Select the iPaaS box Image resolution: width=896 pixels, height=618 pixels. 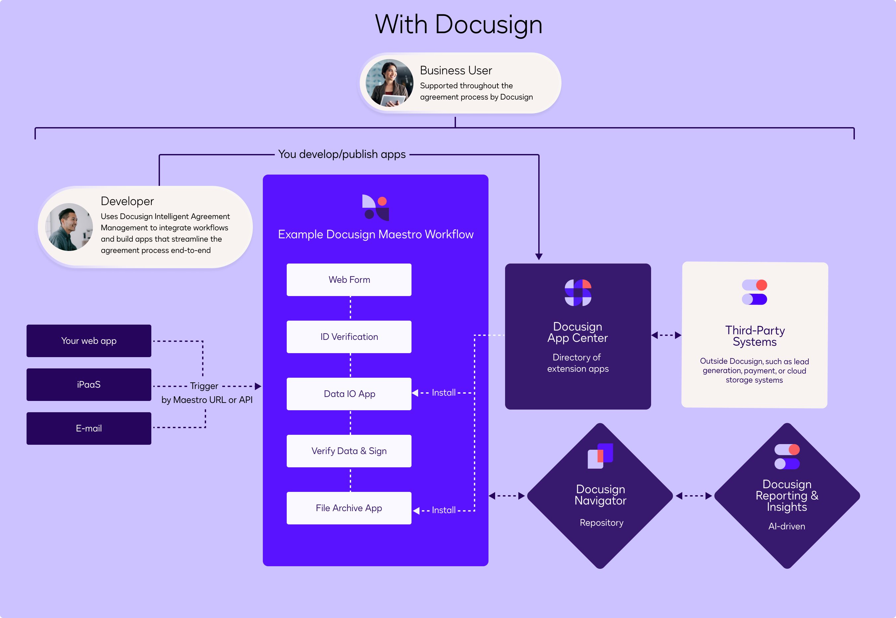(x=89, y=384)
